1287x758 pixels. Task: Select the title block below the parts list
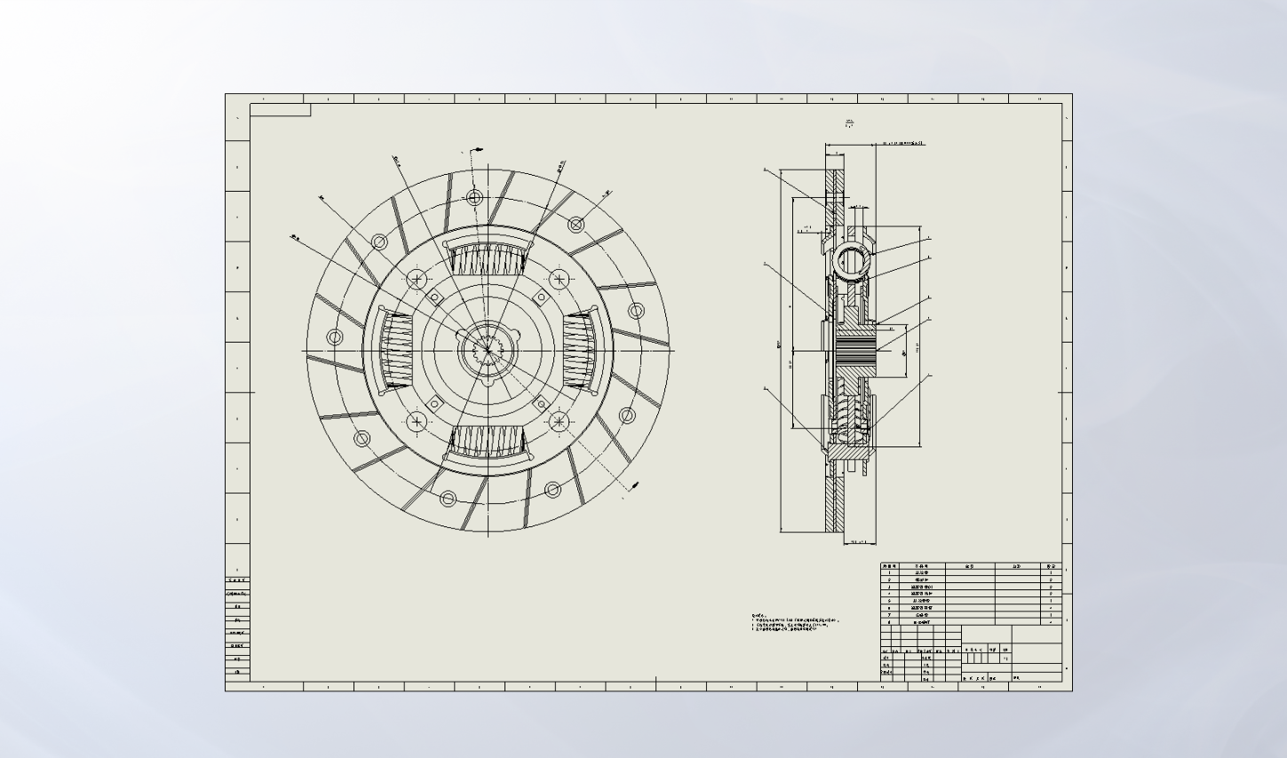pos(971,654)
